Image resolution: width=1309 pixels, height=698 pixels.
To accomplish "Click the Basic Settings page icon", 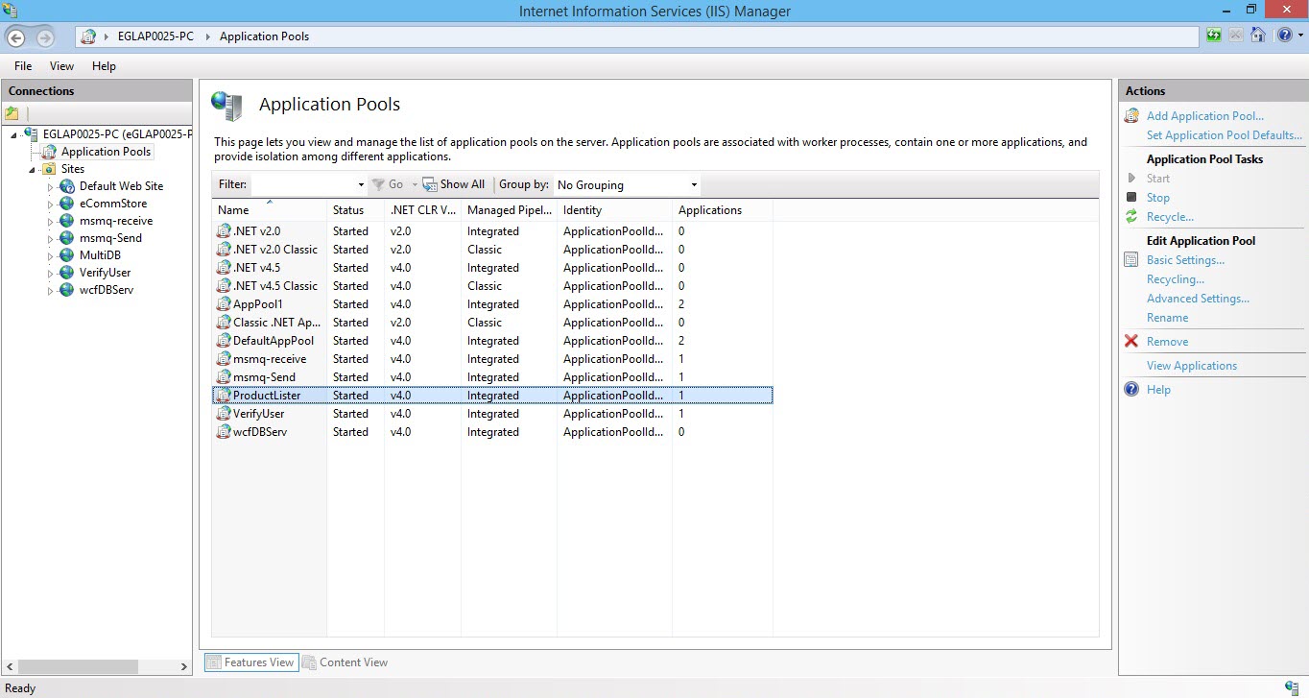I will (x=1131, y=260).
